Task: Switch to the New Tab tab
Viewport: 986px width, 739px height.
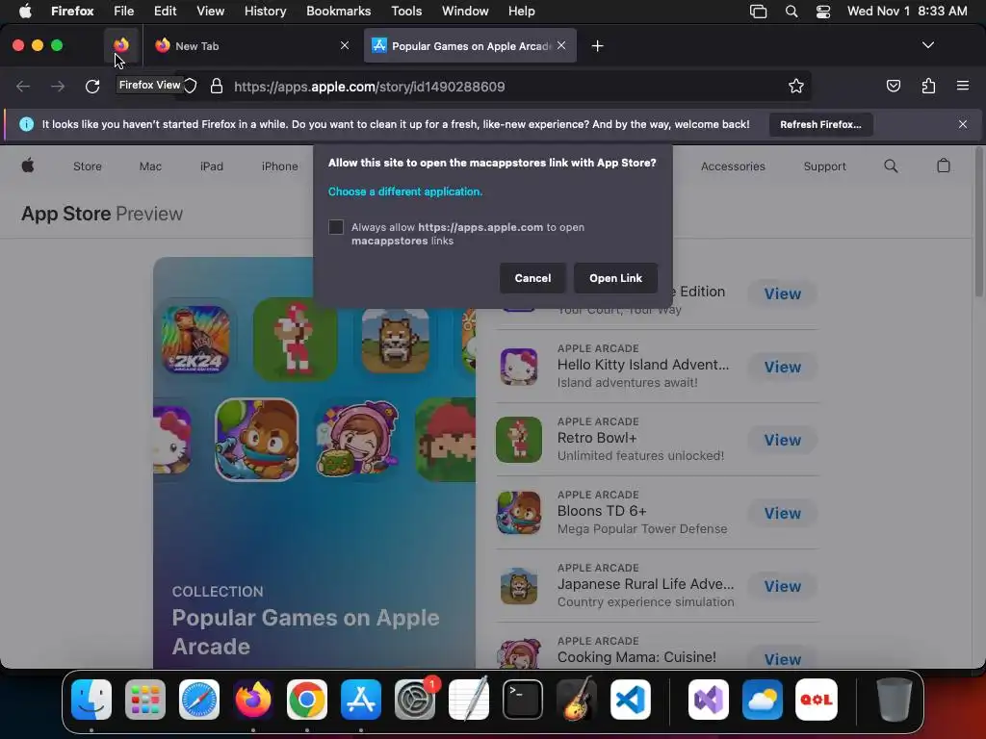Action: [x=251, y=45]
